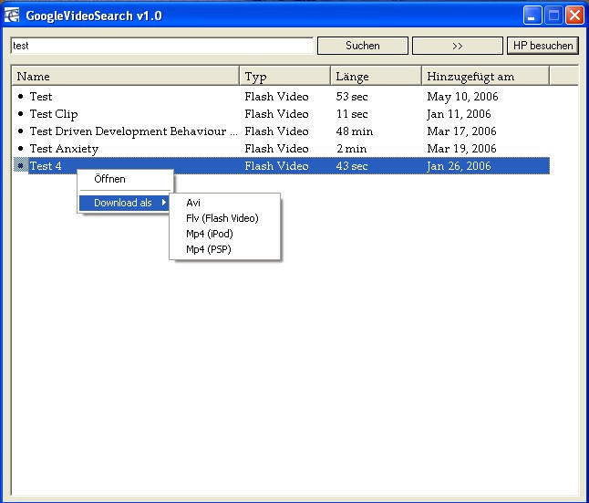Image resolution: width=589 pixels, height=503 pixels.
Task: Sort by the Typ column header
Action: pos(284,76)
